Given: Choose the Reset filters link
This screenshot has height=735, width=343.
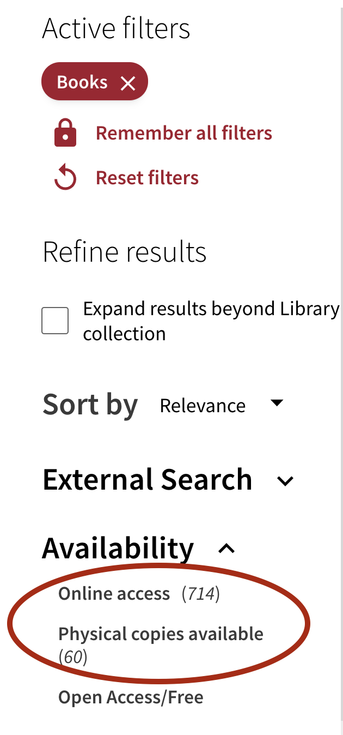Looking at the screenshot, I should click(x=147, y=178).
